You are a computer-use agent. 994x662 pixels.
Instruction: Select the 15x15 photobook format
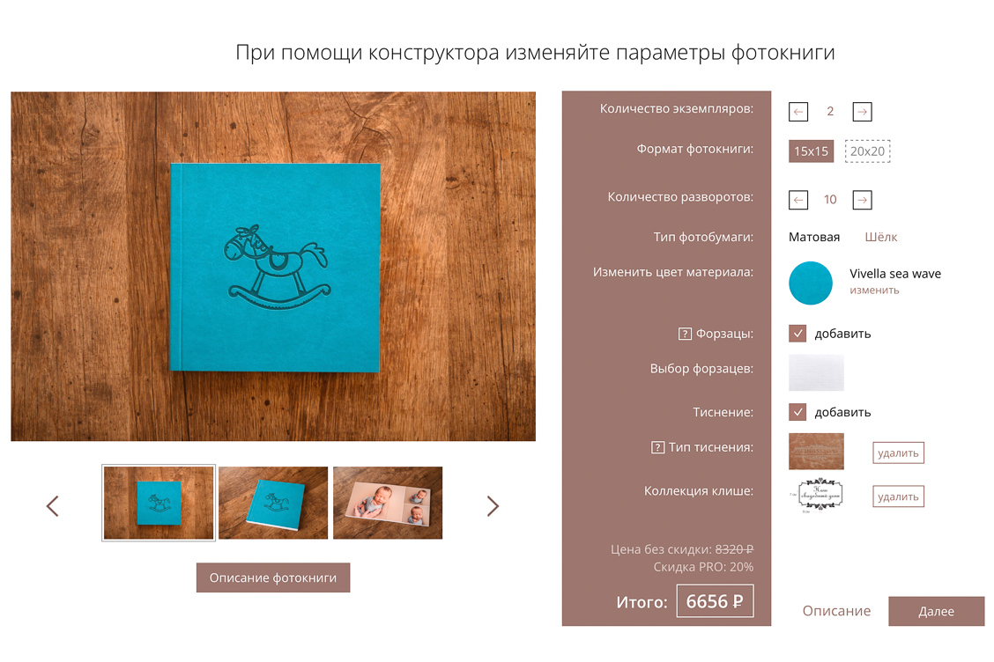point(811,151)
